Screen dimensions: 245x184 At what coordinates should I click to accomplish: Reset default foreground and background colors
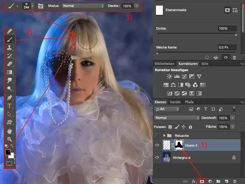coord(6,146)
